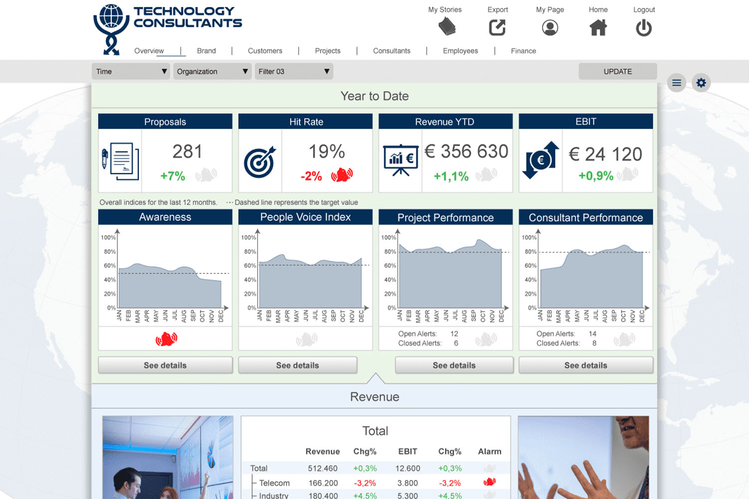Open the My Stories book icon
Screen dimensions: 749x499
click(x=447, y=27)
